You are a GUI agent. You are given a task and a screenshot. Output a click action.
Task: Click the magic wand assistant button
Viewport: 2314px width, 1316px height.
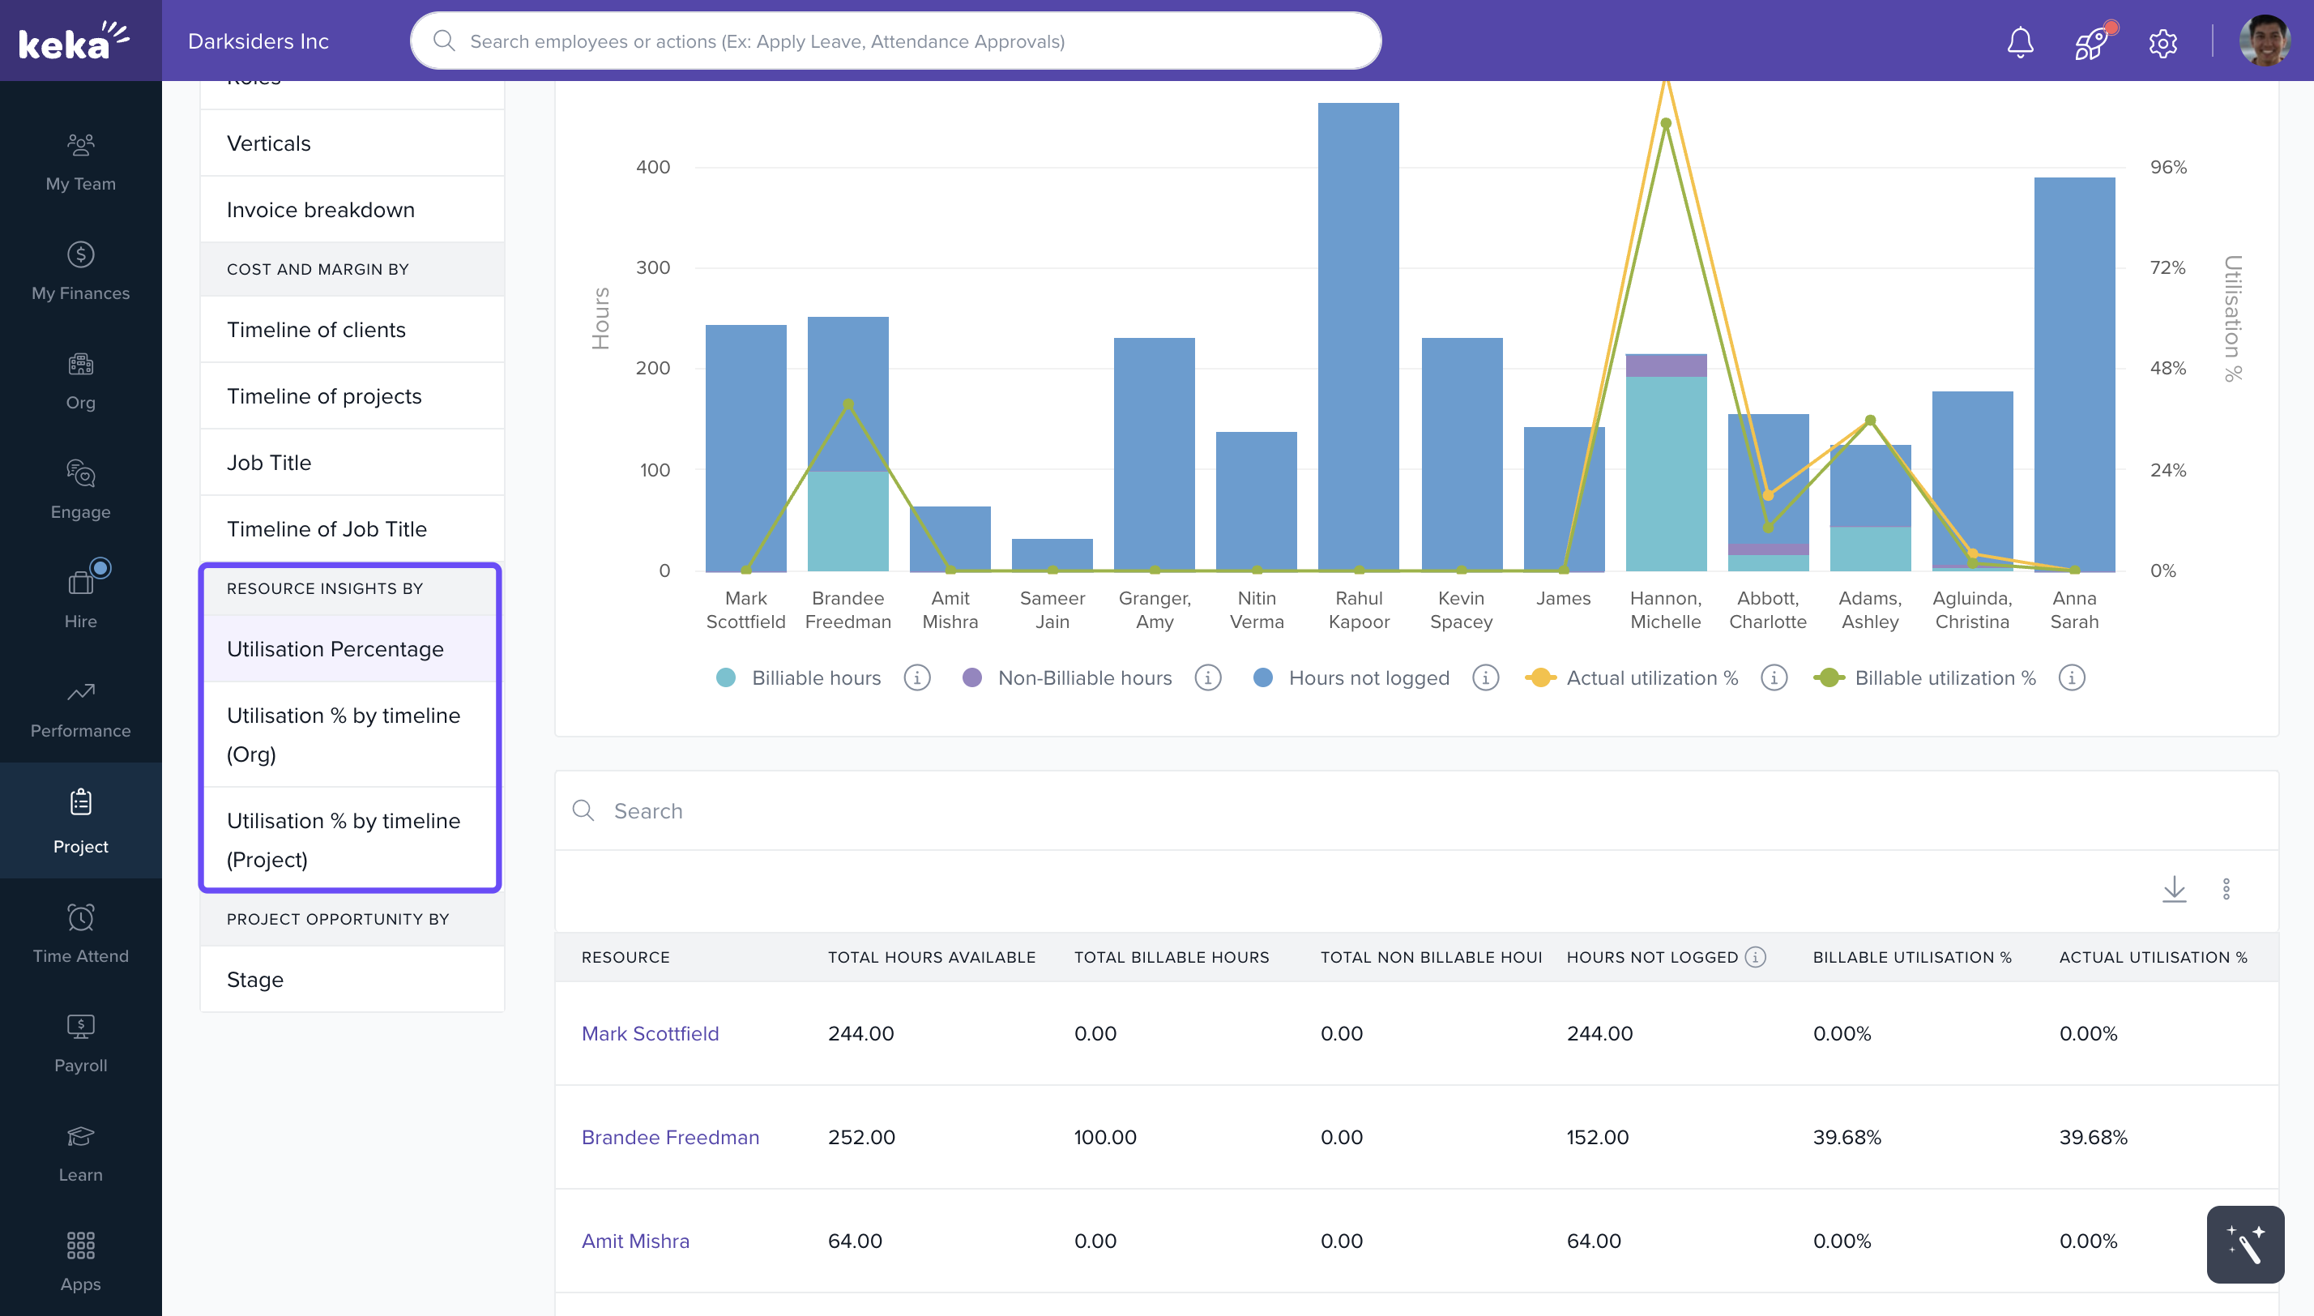click(x=2244, y=1244)
